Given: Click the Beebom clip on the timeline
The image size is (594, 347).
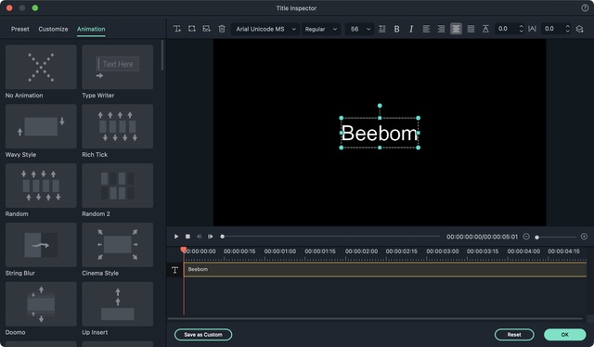Looking at the screenshot, I should (x=385, y=269).
